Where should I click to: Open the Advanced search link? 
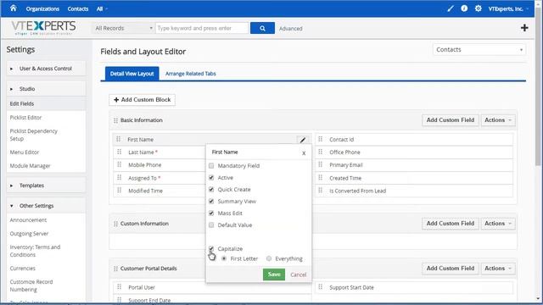290,28
